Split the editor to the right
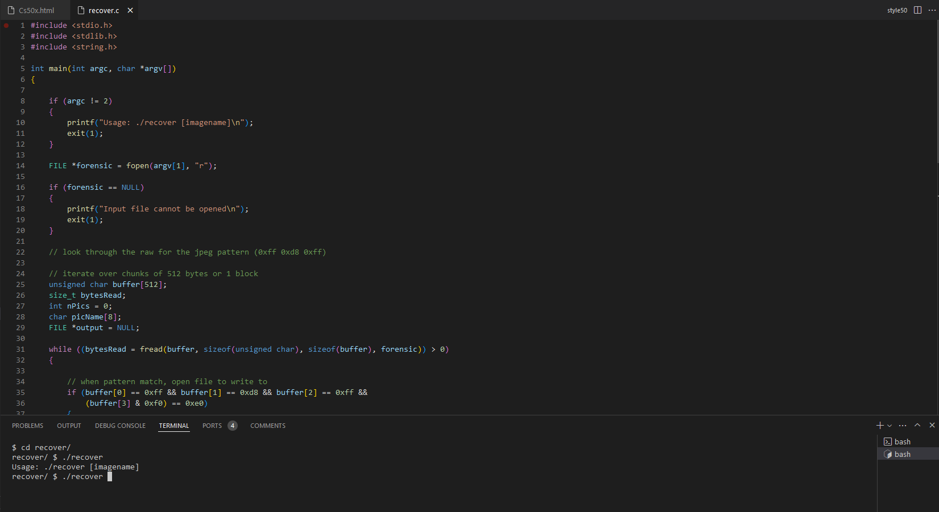Screen dimensions: 939x512 tap(917, 10)
